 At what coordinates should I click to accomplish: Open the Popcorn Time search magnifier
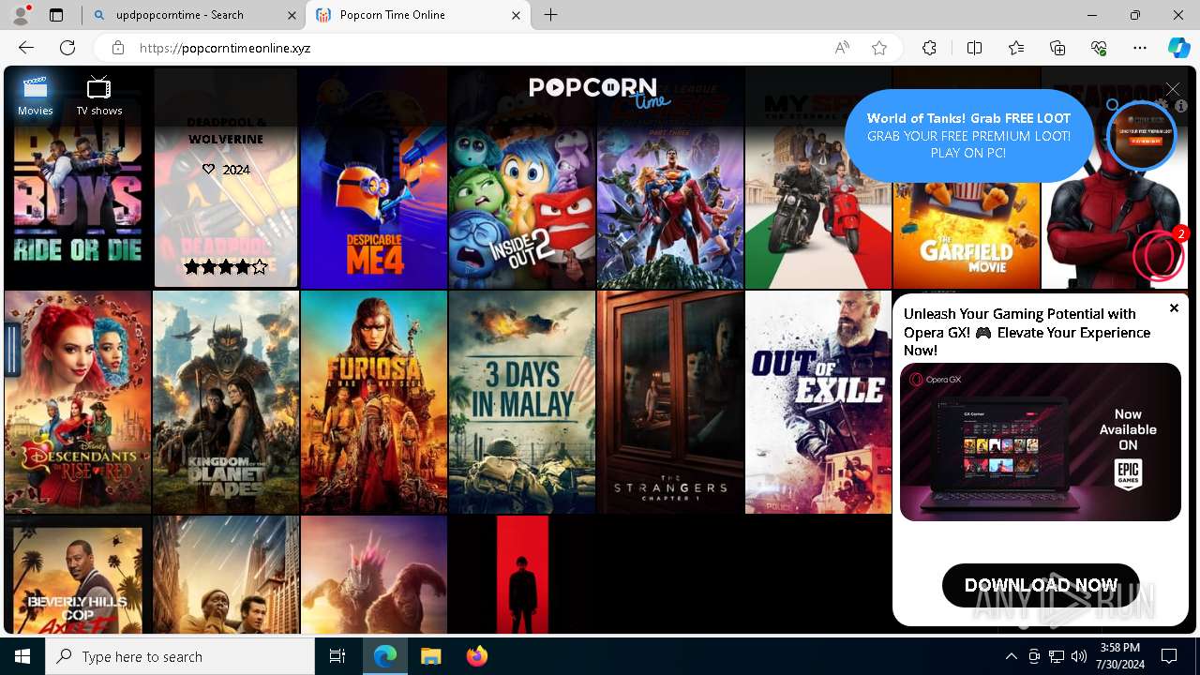click(x=1113, y=106)
